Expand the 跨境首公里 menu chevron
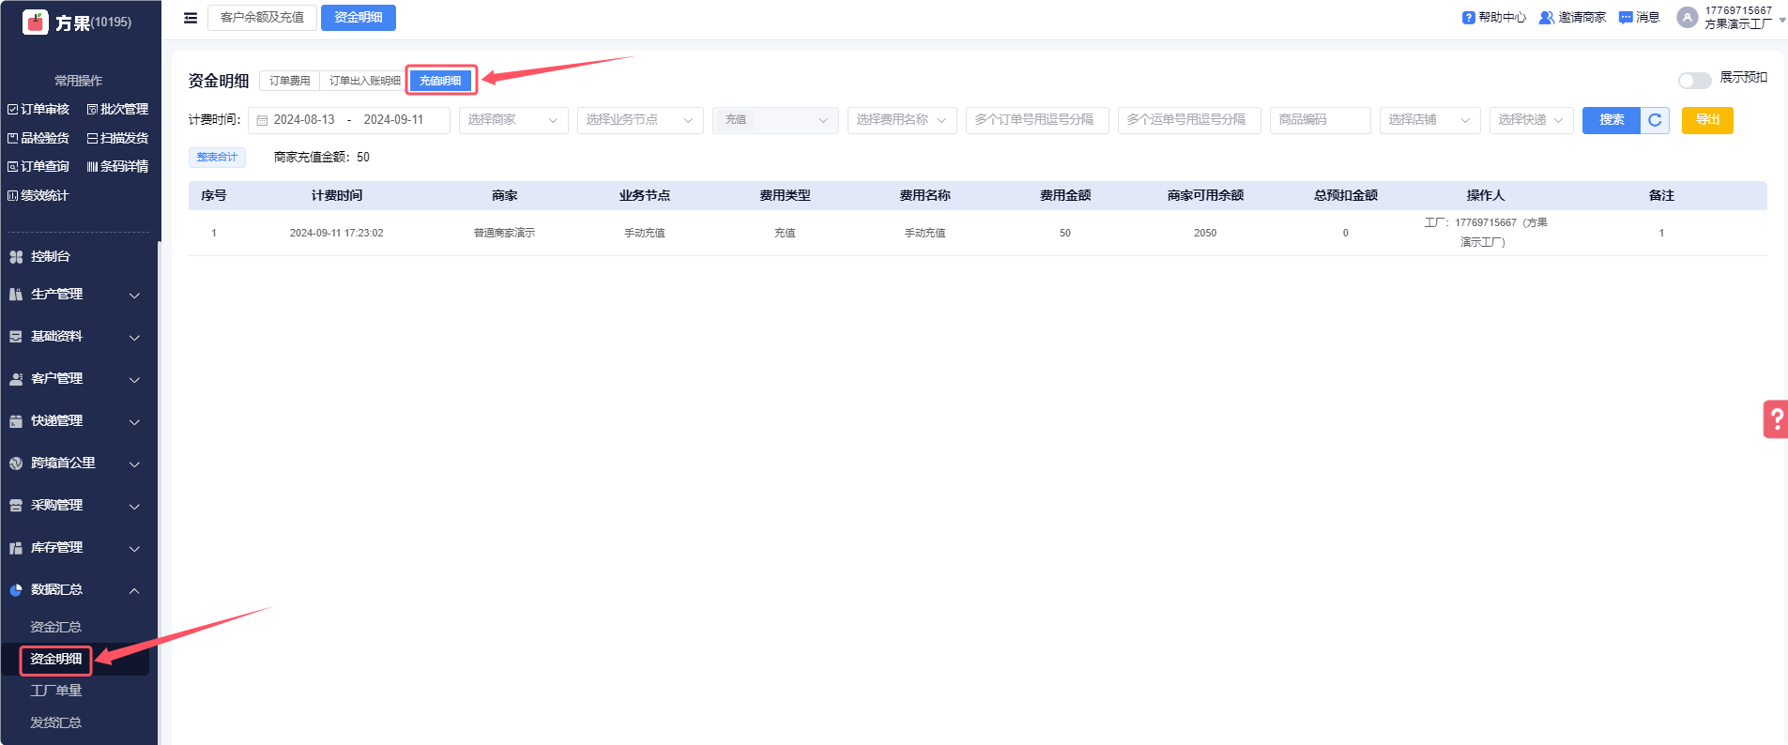 (x=134, y=464)
